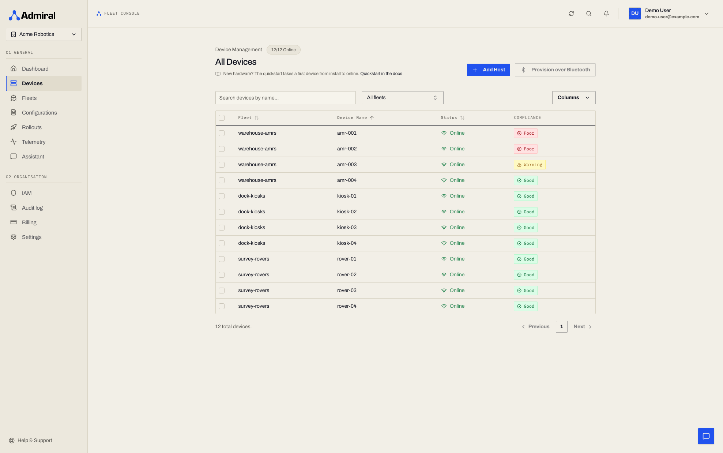Click the refresh icon in the top bar
723x453 pixels.
571,14
